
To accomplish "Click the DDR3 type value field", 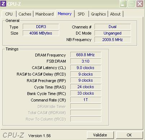I will pos(41,27).
